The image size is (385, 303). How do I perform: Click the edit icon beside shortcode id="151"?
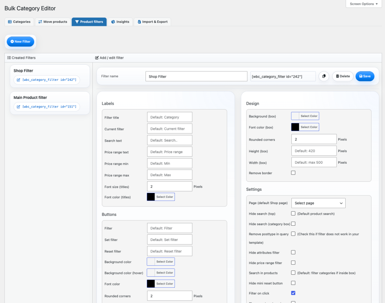click(18, 107)
